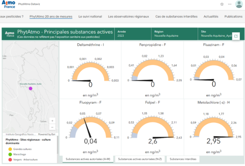Switch to Substances actives autorisées (N-Z) tab
Screen dimensions: 245x166
[140, 159]
